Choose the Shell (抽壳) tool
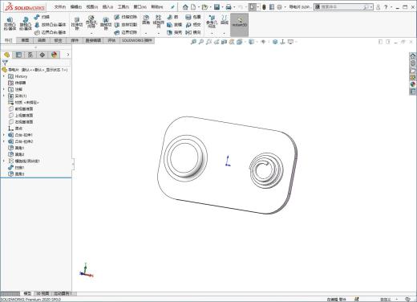This screenshot has width=417, height=302. [174, 32]
